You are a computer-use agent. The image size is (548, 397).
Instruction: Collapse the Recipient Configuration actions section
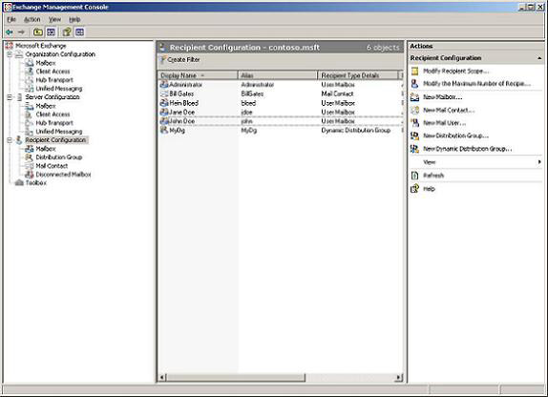(x=539, y=58)
